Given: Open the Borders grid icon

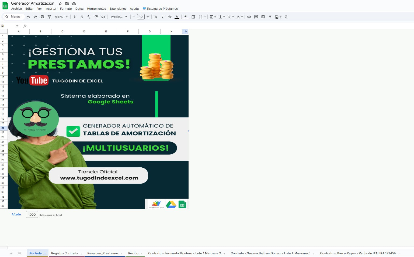Looking at the screenshot, I should tap(193, 17).
